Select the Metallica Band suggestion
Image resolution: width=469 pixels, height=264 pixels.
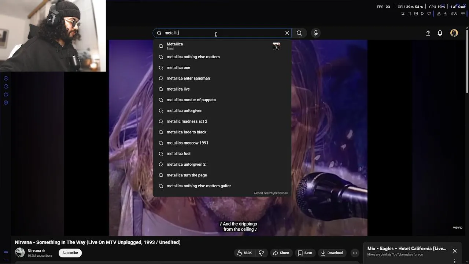(x=222, y=46)
